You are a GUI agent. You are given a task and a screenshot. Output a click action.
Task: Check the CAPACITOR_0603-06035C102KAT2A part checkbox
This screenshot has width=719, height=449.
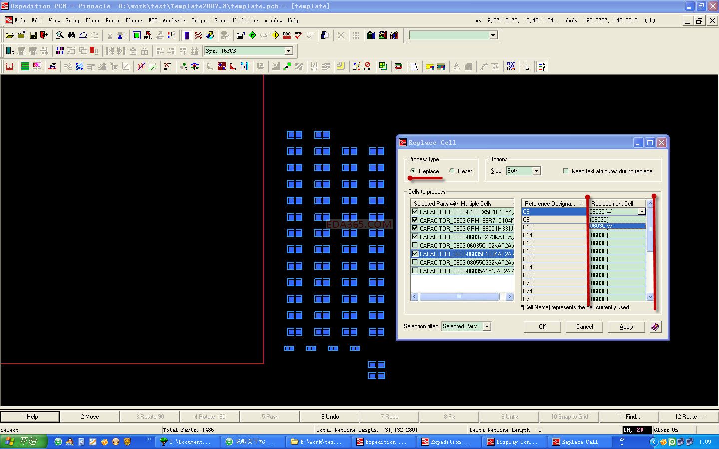(x=415, y=245)
